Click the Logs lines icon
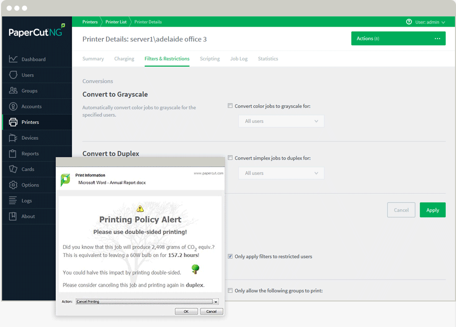This screenshot has height=327, width=456. [x=13, y=200]
